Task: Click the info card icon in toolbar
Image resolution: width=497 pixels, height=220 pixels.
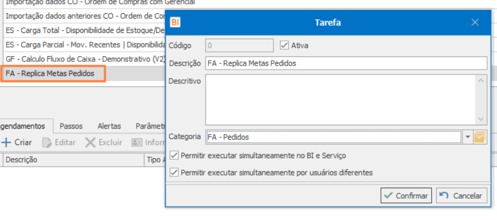Action: coord(136,142)
